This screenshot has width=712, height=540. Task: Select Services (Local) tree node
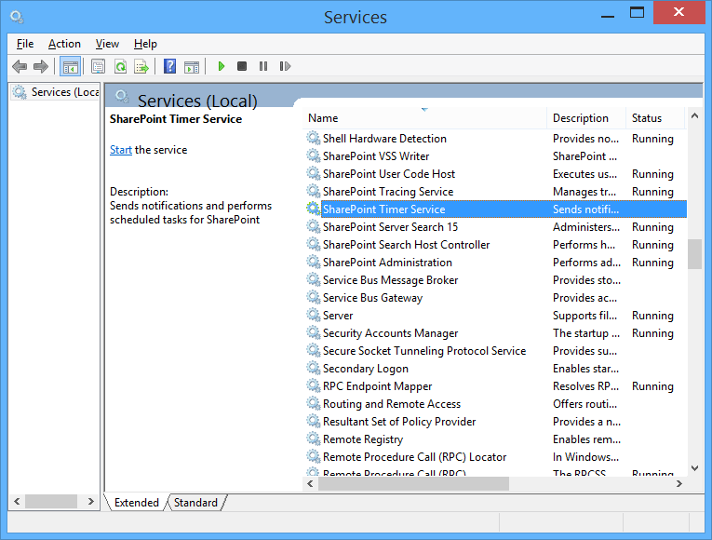click(x=56, y=92)
